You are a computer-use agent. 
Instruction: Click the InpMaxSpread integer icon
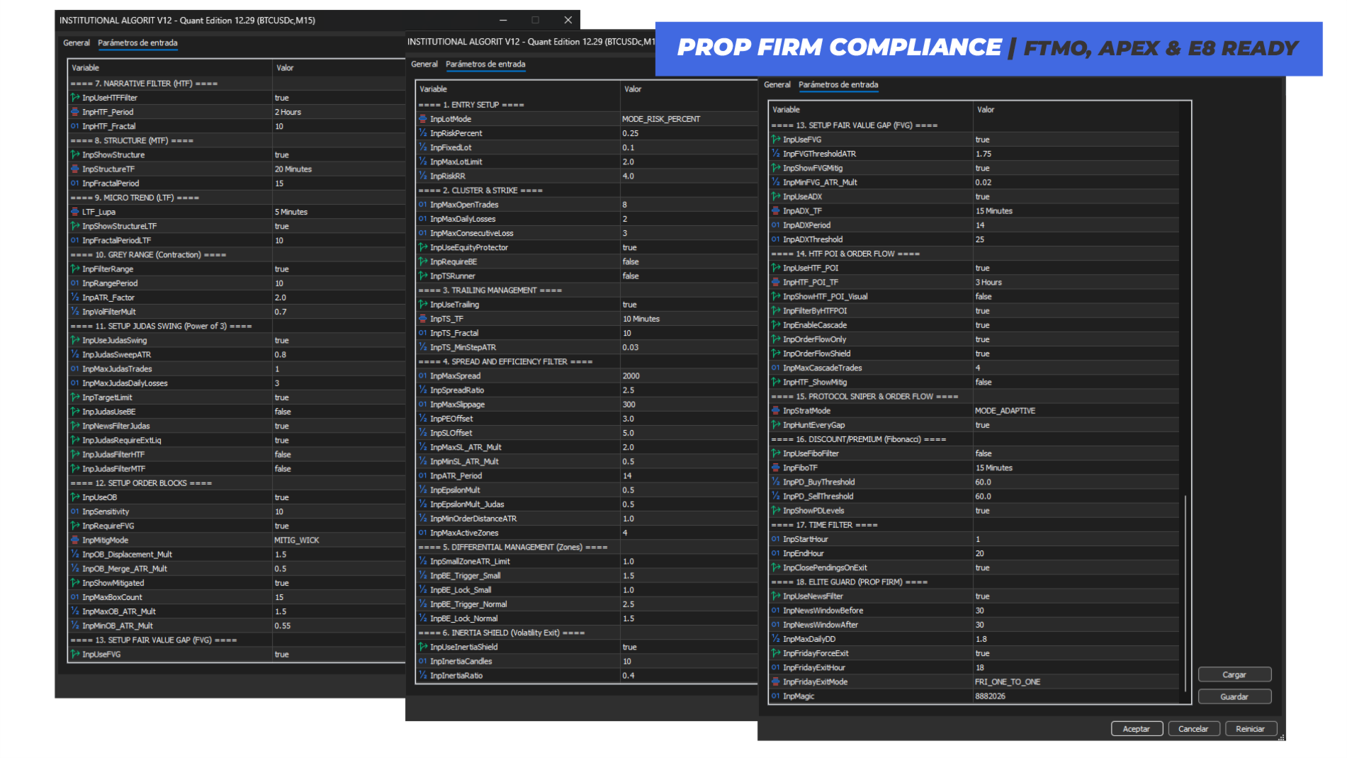422,376
